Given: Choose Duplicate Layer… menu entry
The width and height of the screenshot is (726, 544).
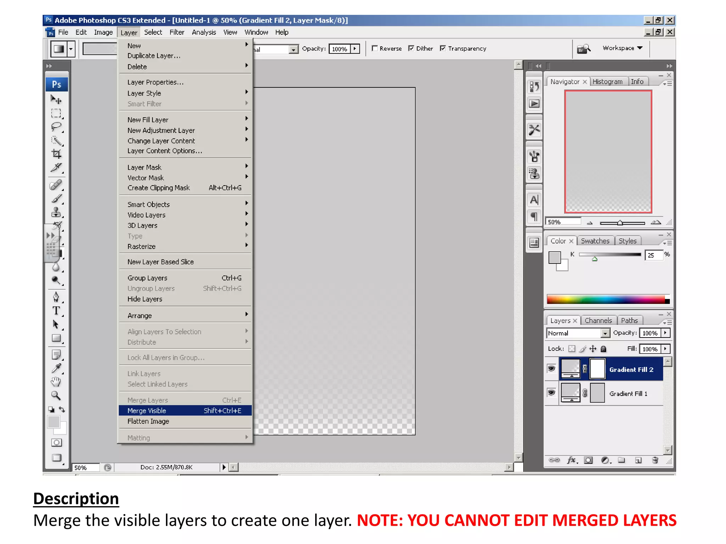Looking at the screenshot, I should [x=185, y=56].
